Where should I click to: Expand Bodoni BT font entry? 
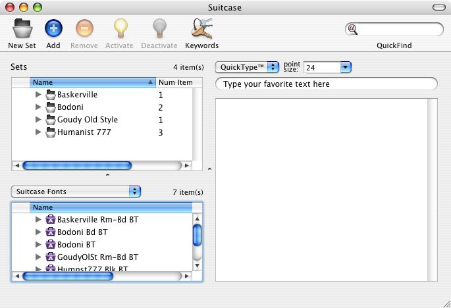point(38,244)
